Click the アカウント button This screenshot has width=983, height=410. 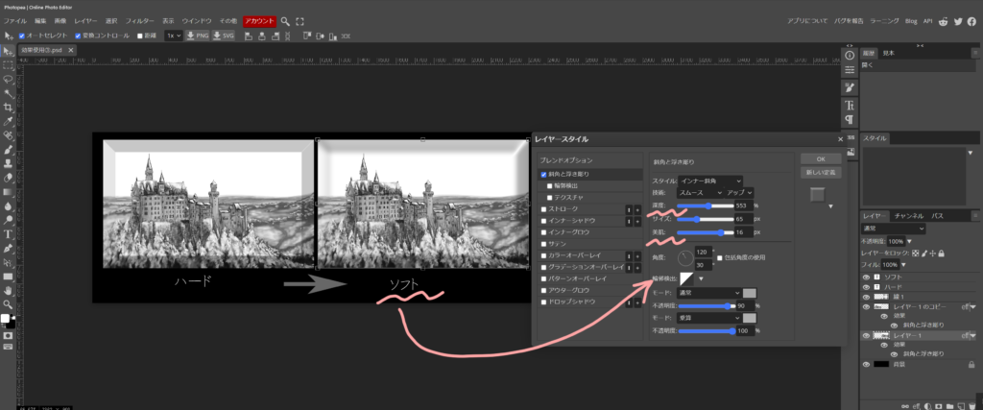[259, 20]
